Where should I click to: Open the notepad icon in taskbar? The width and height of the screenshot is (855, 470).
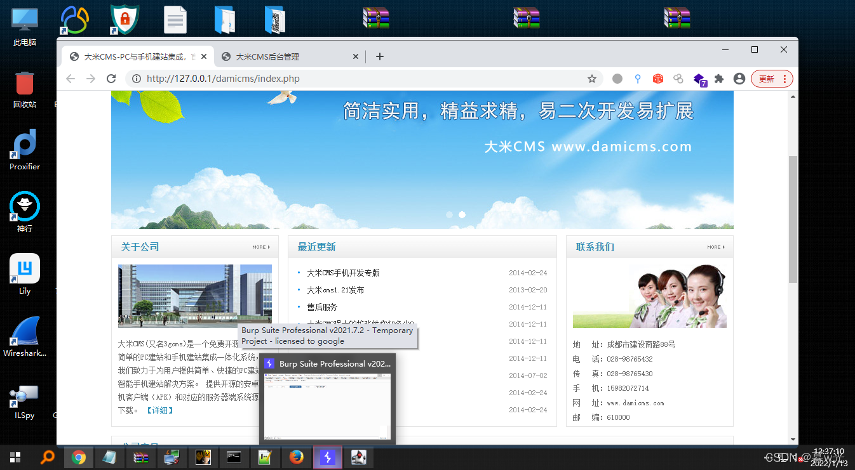pyautogui.click(x=109, y=457)
